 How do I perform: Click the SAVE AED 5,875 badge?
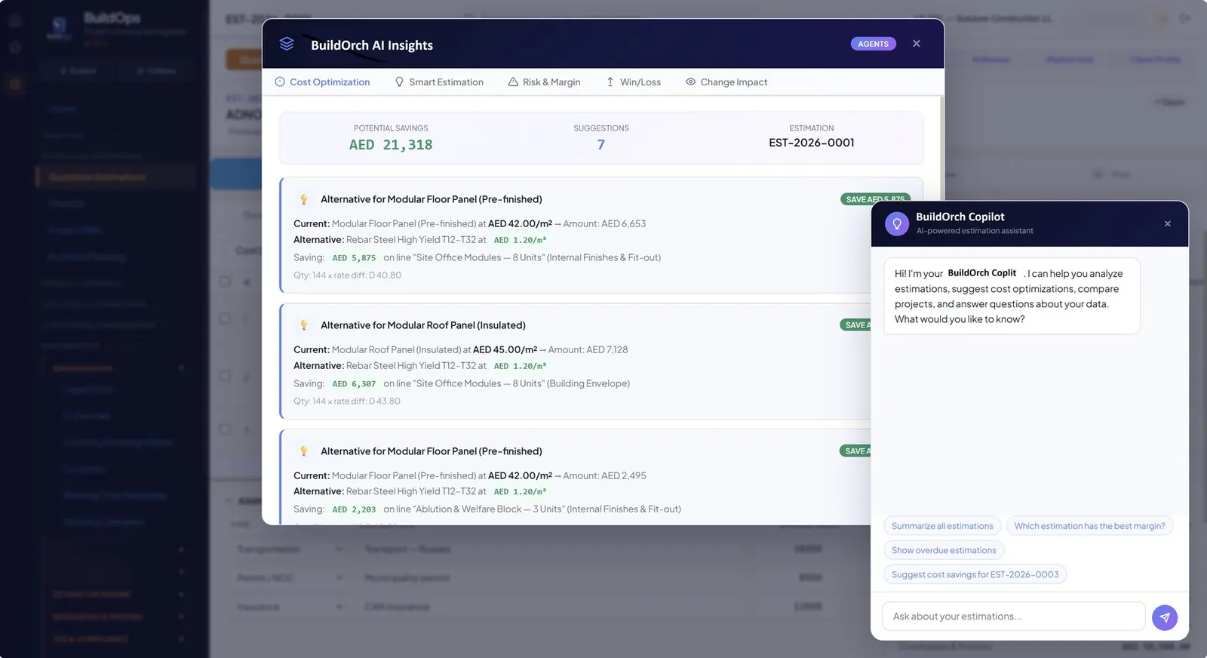875,199
